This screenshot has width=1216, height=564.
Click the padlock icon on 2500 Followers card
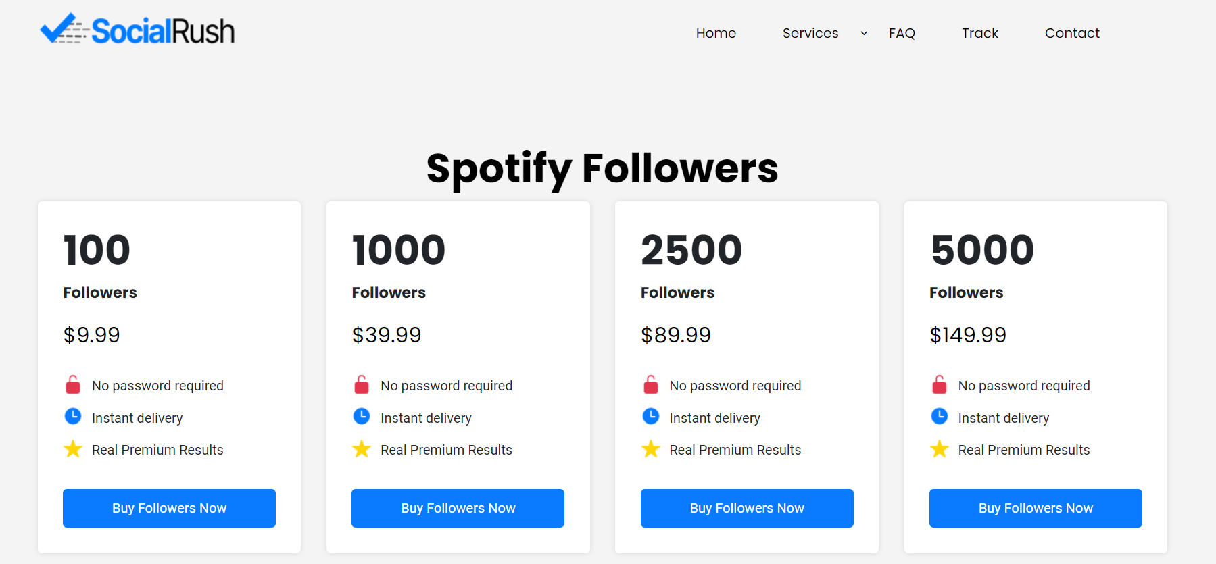pos(650,384)
